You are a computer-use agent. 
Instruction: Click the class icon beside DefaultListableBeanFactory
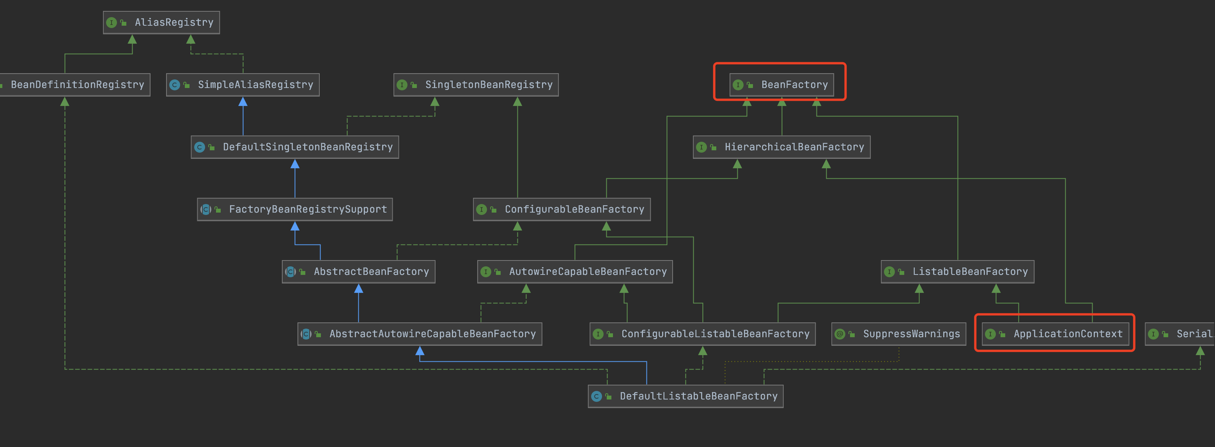596,397
